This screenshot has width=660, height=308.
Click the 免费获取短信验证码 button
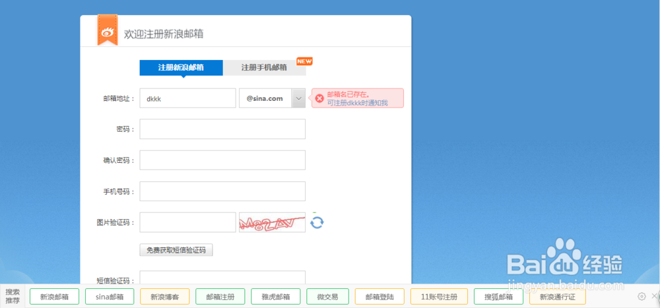[176, 250]
